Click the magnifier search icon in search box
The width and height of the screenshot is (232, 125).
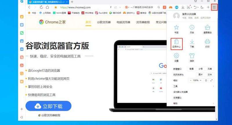(159, 7)
